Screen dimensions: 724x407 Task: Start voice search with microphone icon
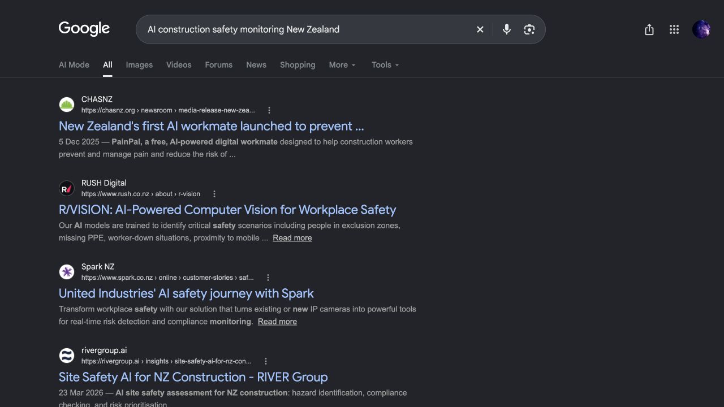[x=507, y=29]
